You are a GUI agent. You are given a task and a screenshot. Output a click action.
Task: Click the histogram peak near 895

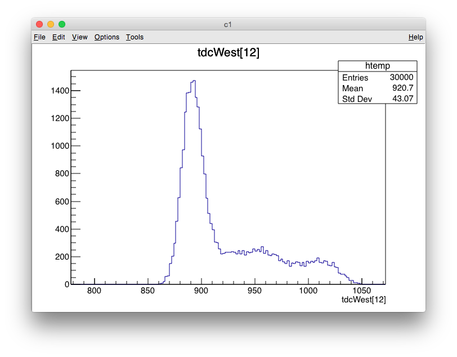point(194,81)
